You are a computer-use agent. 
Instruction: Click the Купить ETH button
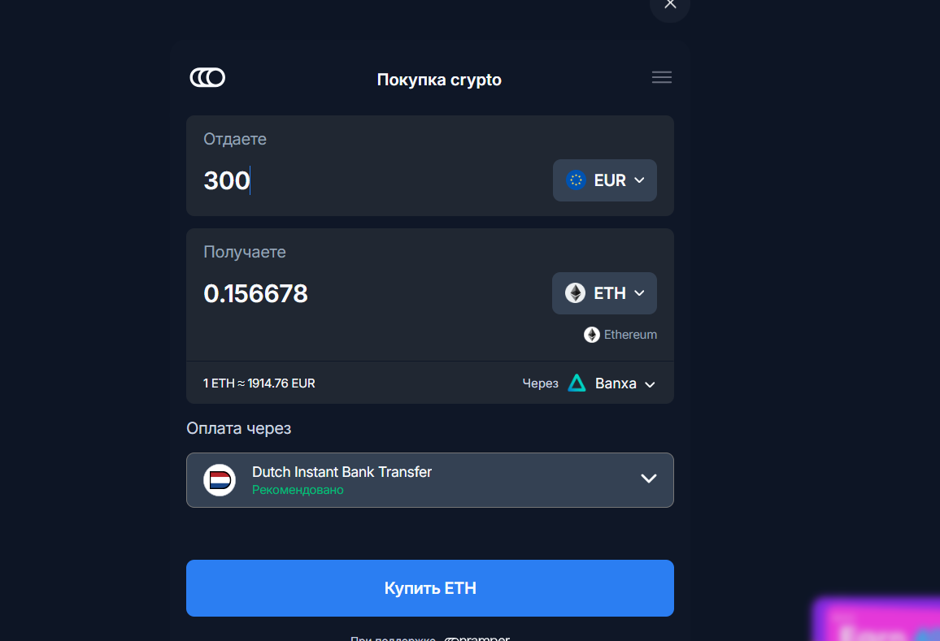coord(430,588)
